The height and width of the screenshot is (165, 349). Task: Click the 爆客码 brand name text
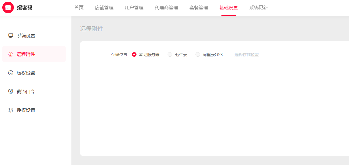click(25, 8)
